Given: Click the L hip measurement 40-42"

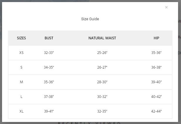Looking at the screenshot, I should coord(156,97).
